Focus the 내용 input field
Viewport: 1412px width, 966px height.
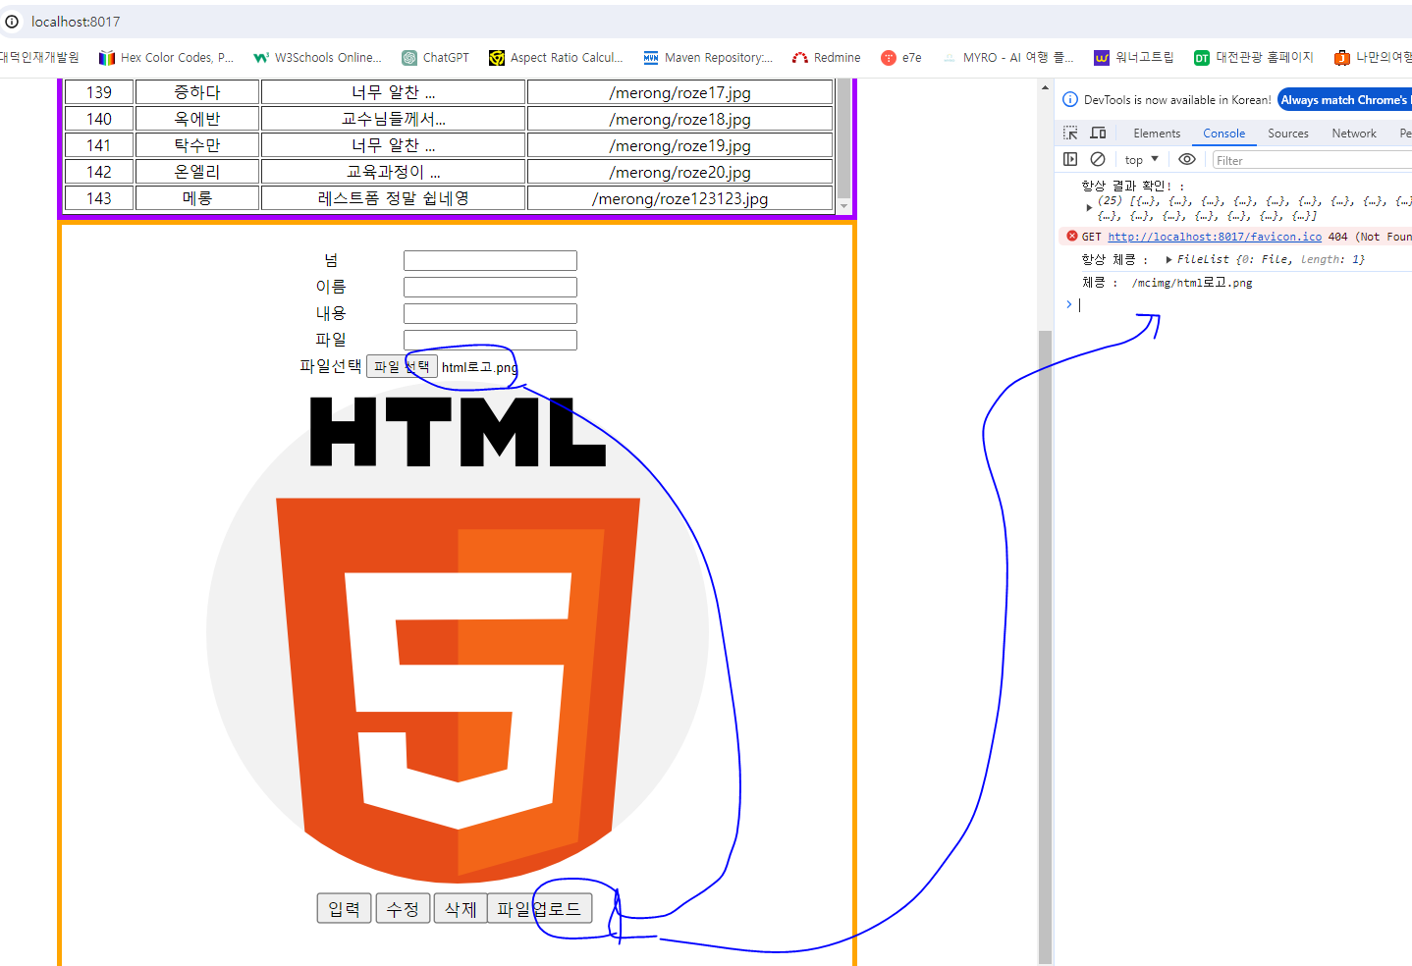coord(490,313)
